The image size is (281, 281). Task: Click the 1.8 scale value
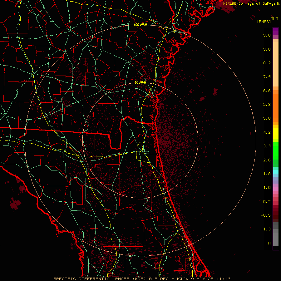point(267,174)
